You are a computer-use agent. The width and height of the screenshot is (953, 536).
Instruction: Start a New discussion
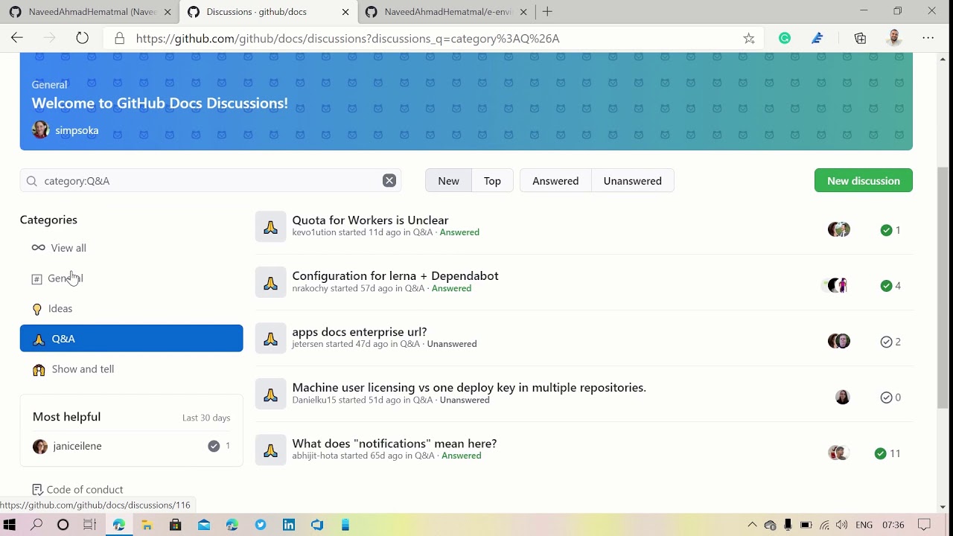coord(863,180)
